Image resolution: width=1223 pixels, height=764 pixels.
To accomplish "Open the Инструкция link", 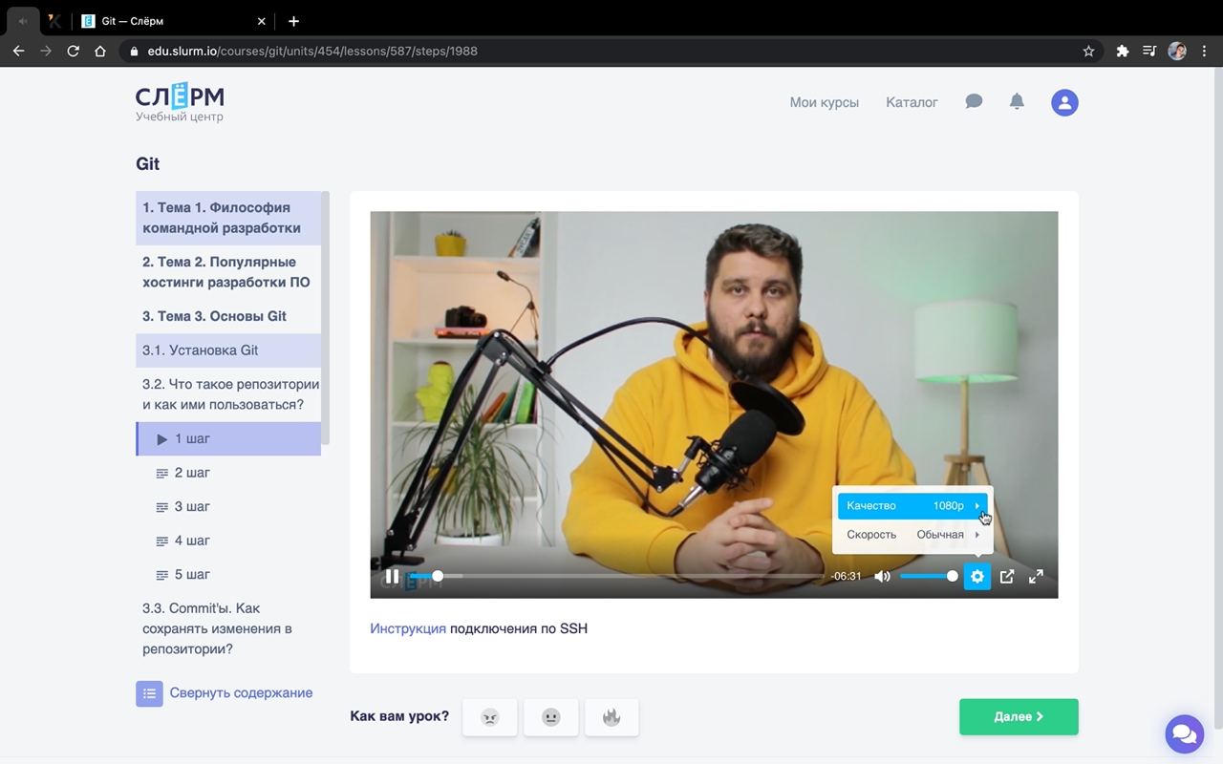I will 408,628.
